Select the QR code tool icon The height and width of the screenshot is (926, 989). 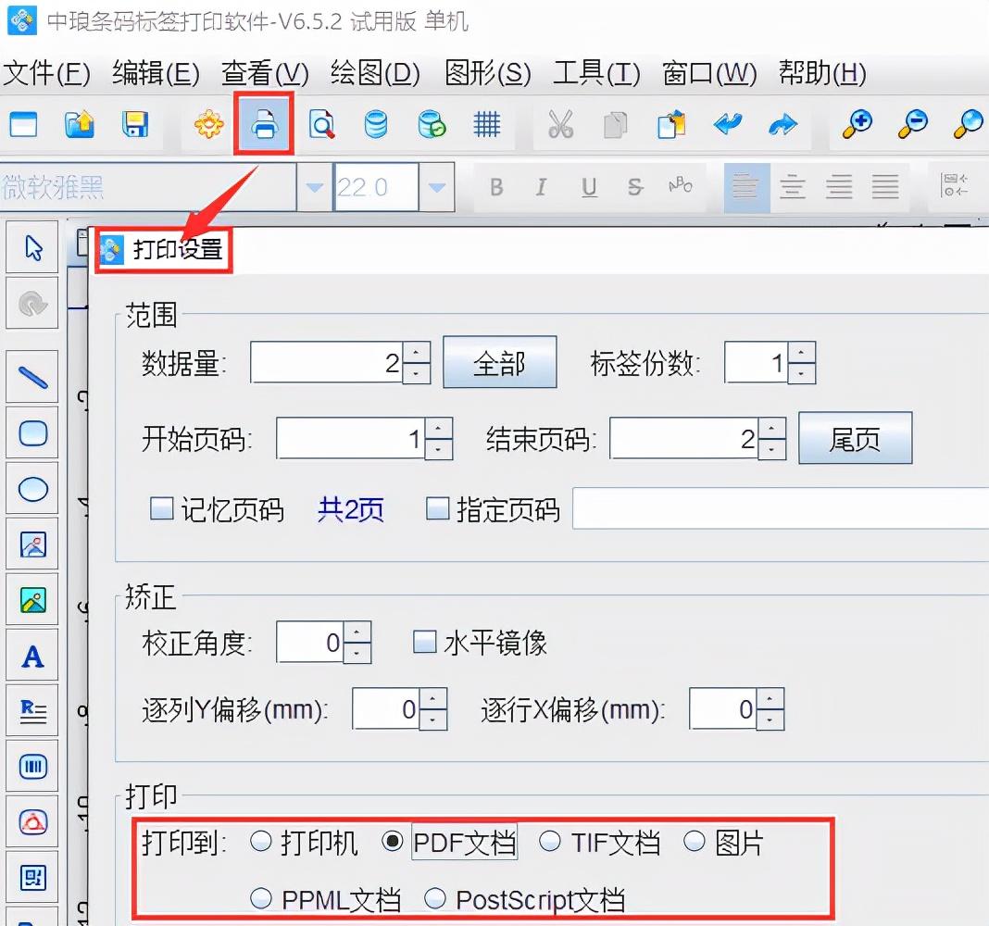pos(32,878)
